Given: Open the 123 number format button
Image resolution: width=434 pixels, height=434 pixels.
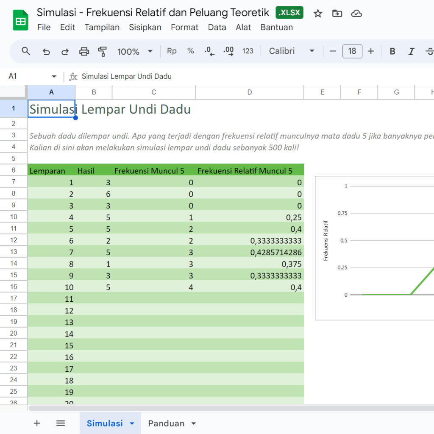Looking at the screenshot, I should (248, 51).
